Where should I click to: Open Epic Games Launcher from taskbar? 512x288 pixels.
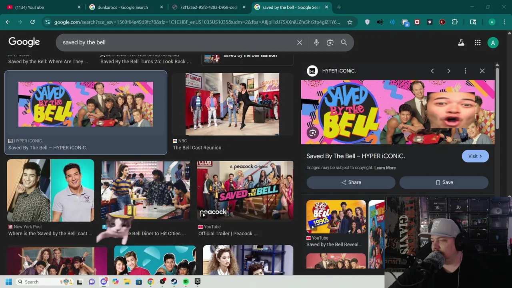[198, 282]
